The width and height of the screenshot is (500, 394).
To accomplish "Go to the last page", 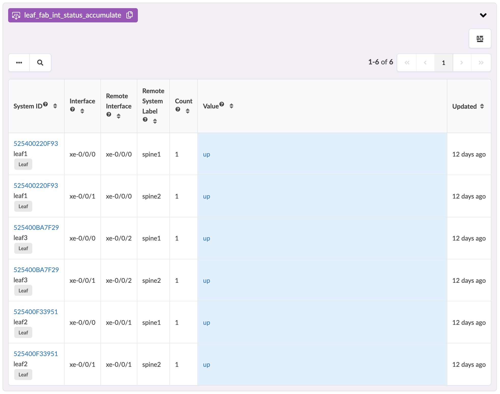I will [x=481, y=63].
